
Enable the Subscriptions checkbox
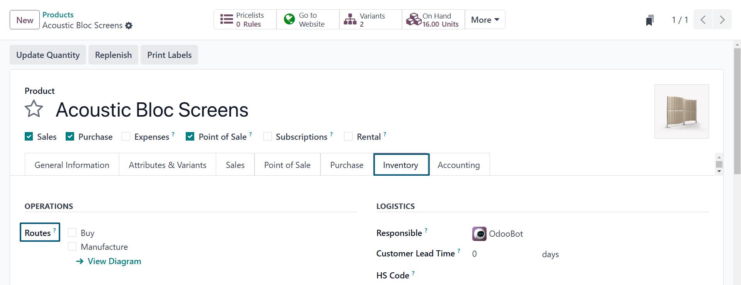click(x=267, y=136)
